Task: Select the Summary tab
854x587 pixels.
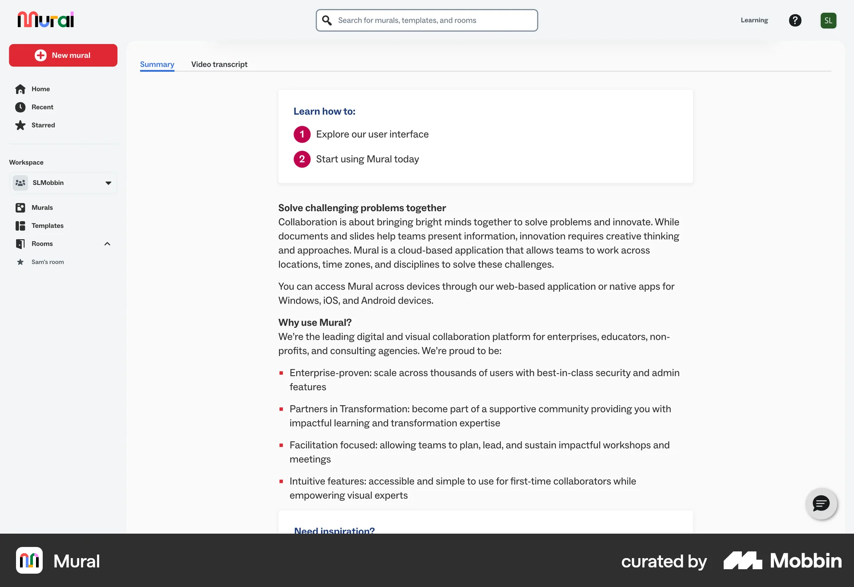Action: 157,64
